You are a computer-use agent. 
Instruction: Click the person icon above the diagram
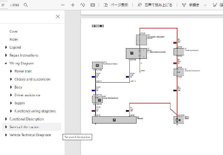95,26
